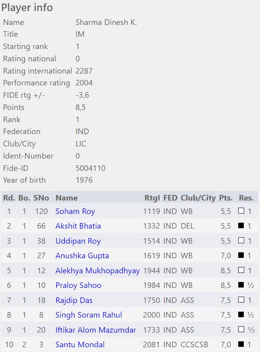The height and width of the screenshot is (352, 260).
Task: Click the black piece icon in round 6
Action: [241, 285]
